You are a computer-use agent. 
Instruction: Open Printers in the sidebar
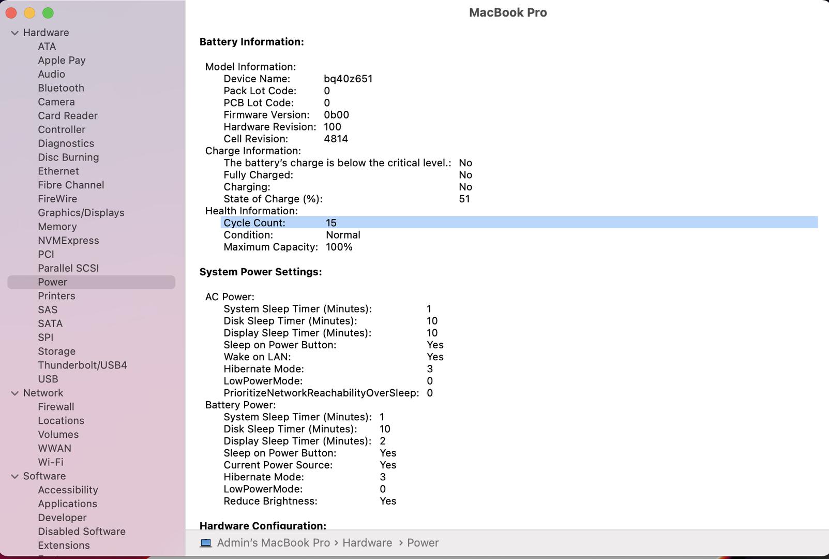(x=56, y=296)
